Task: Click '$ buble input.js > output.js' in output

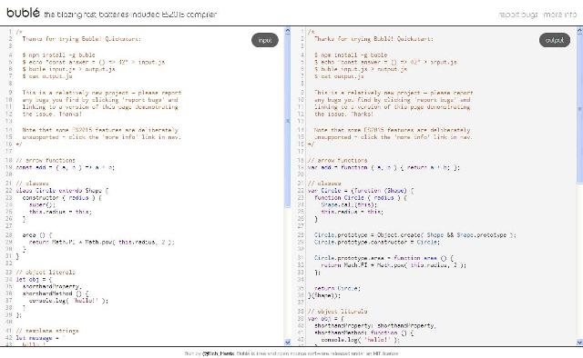Action: [x=361, y=69]
